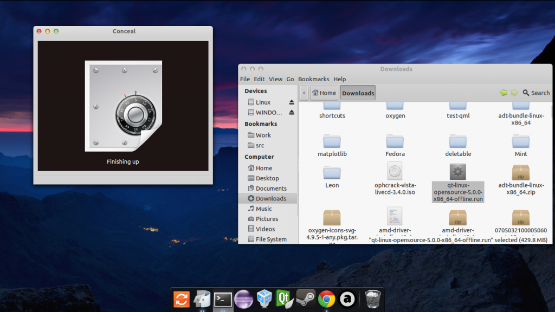Click the Home path bar button
555x312 pixels.
click(324, 93)
